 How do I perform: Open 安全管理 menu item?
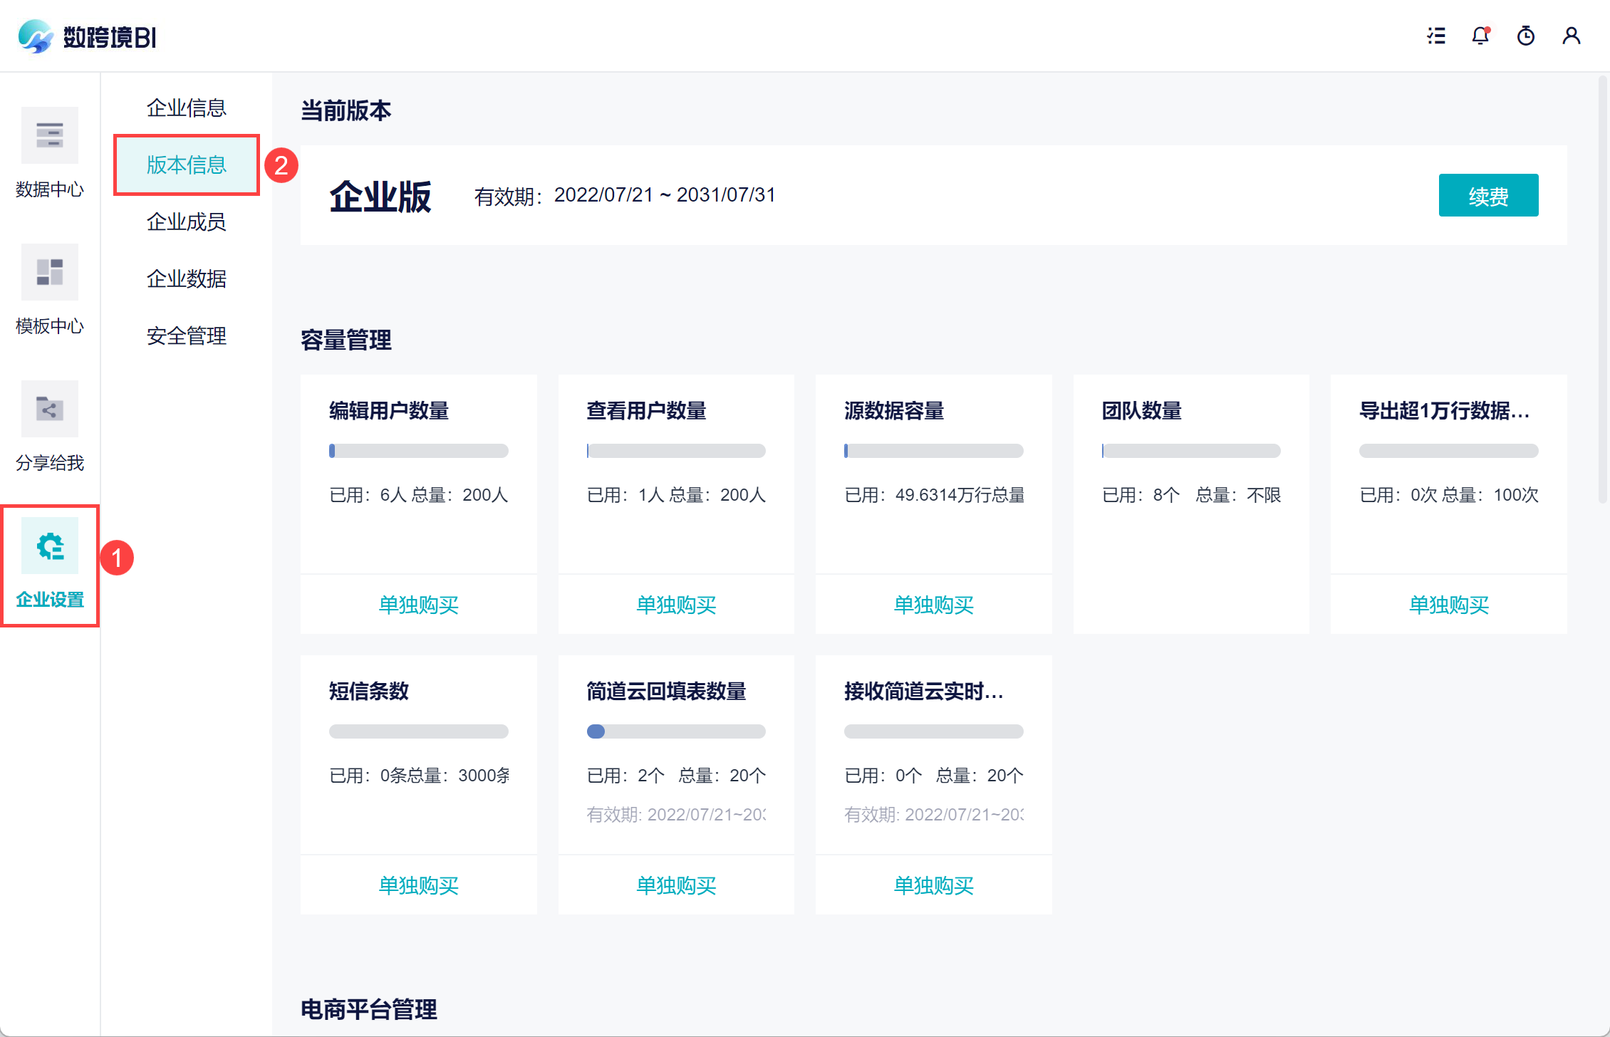point(186,335)
